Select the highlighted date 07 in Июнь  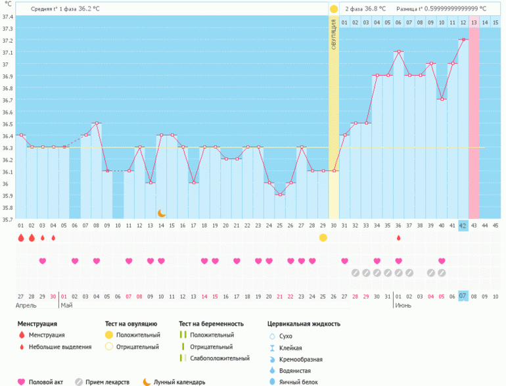463,296
